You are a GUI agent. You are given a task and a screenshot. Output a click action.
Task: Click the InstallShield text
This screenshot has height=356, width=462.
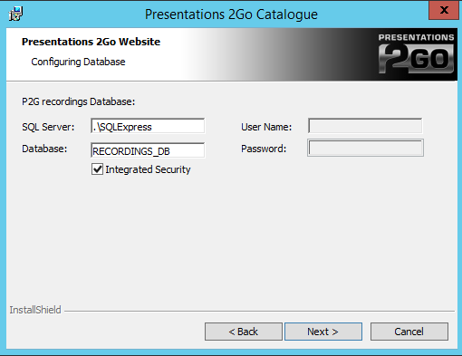tap(35, 310)
